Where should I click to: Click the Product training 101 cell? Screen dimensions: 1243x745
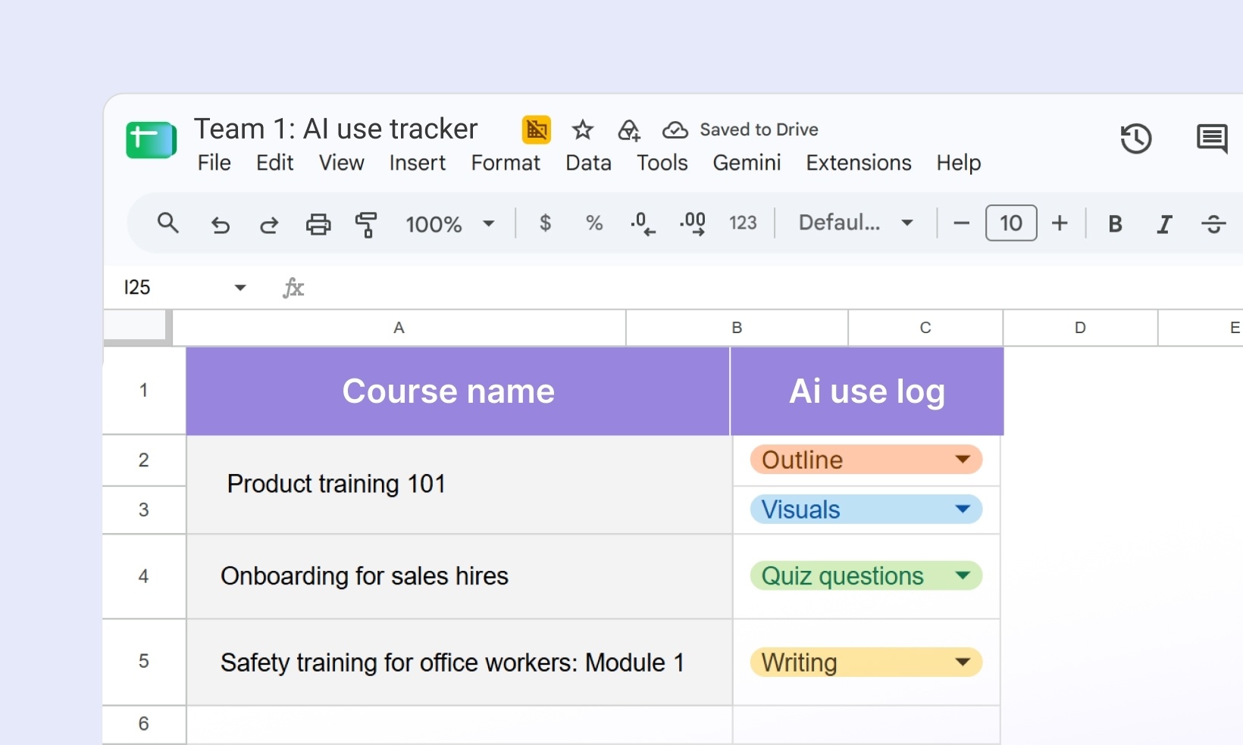(x=459, y=485)
